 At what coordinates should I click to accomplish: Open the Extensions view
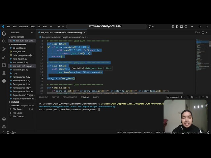[4, 65]
